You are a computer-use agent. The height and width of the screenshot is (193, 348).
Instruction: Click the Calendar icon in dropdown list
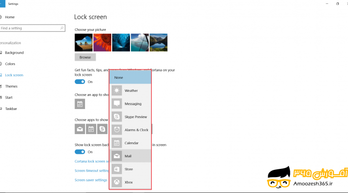click(x=117, y=143)
